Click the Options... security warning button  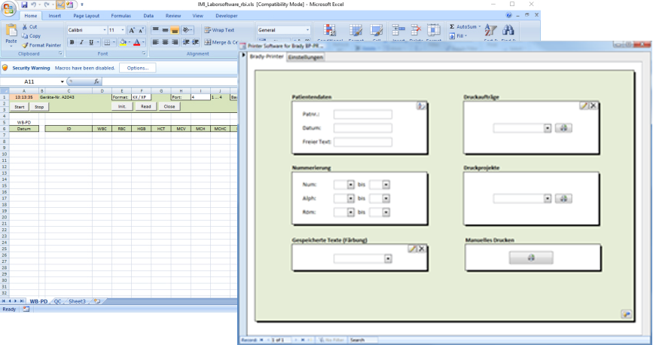click(138, 68)
